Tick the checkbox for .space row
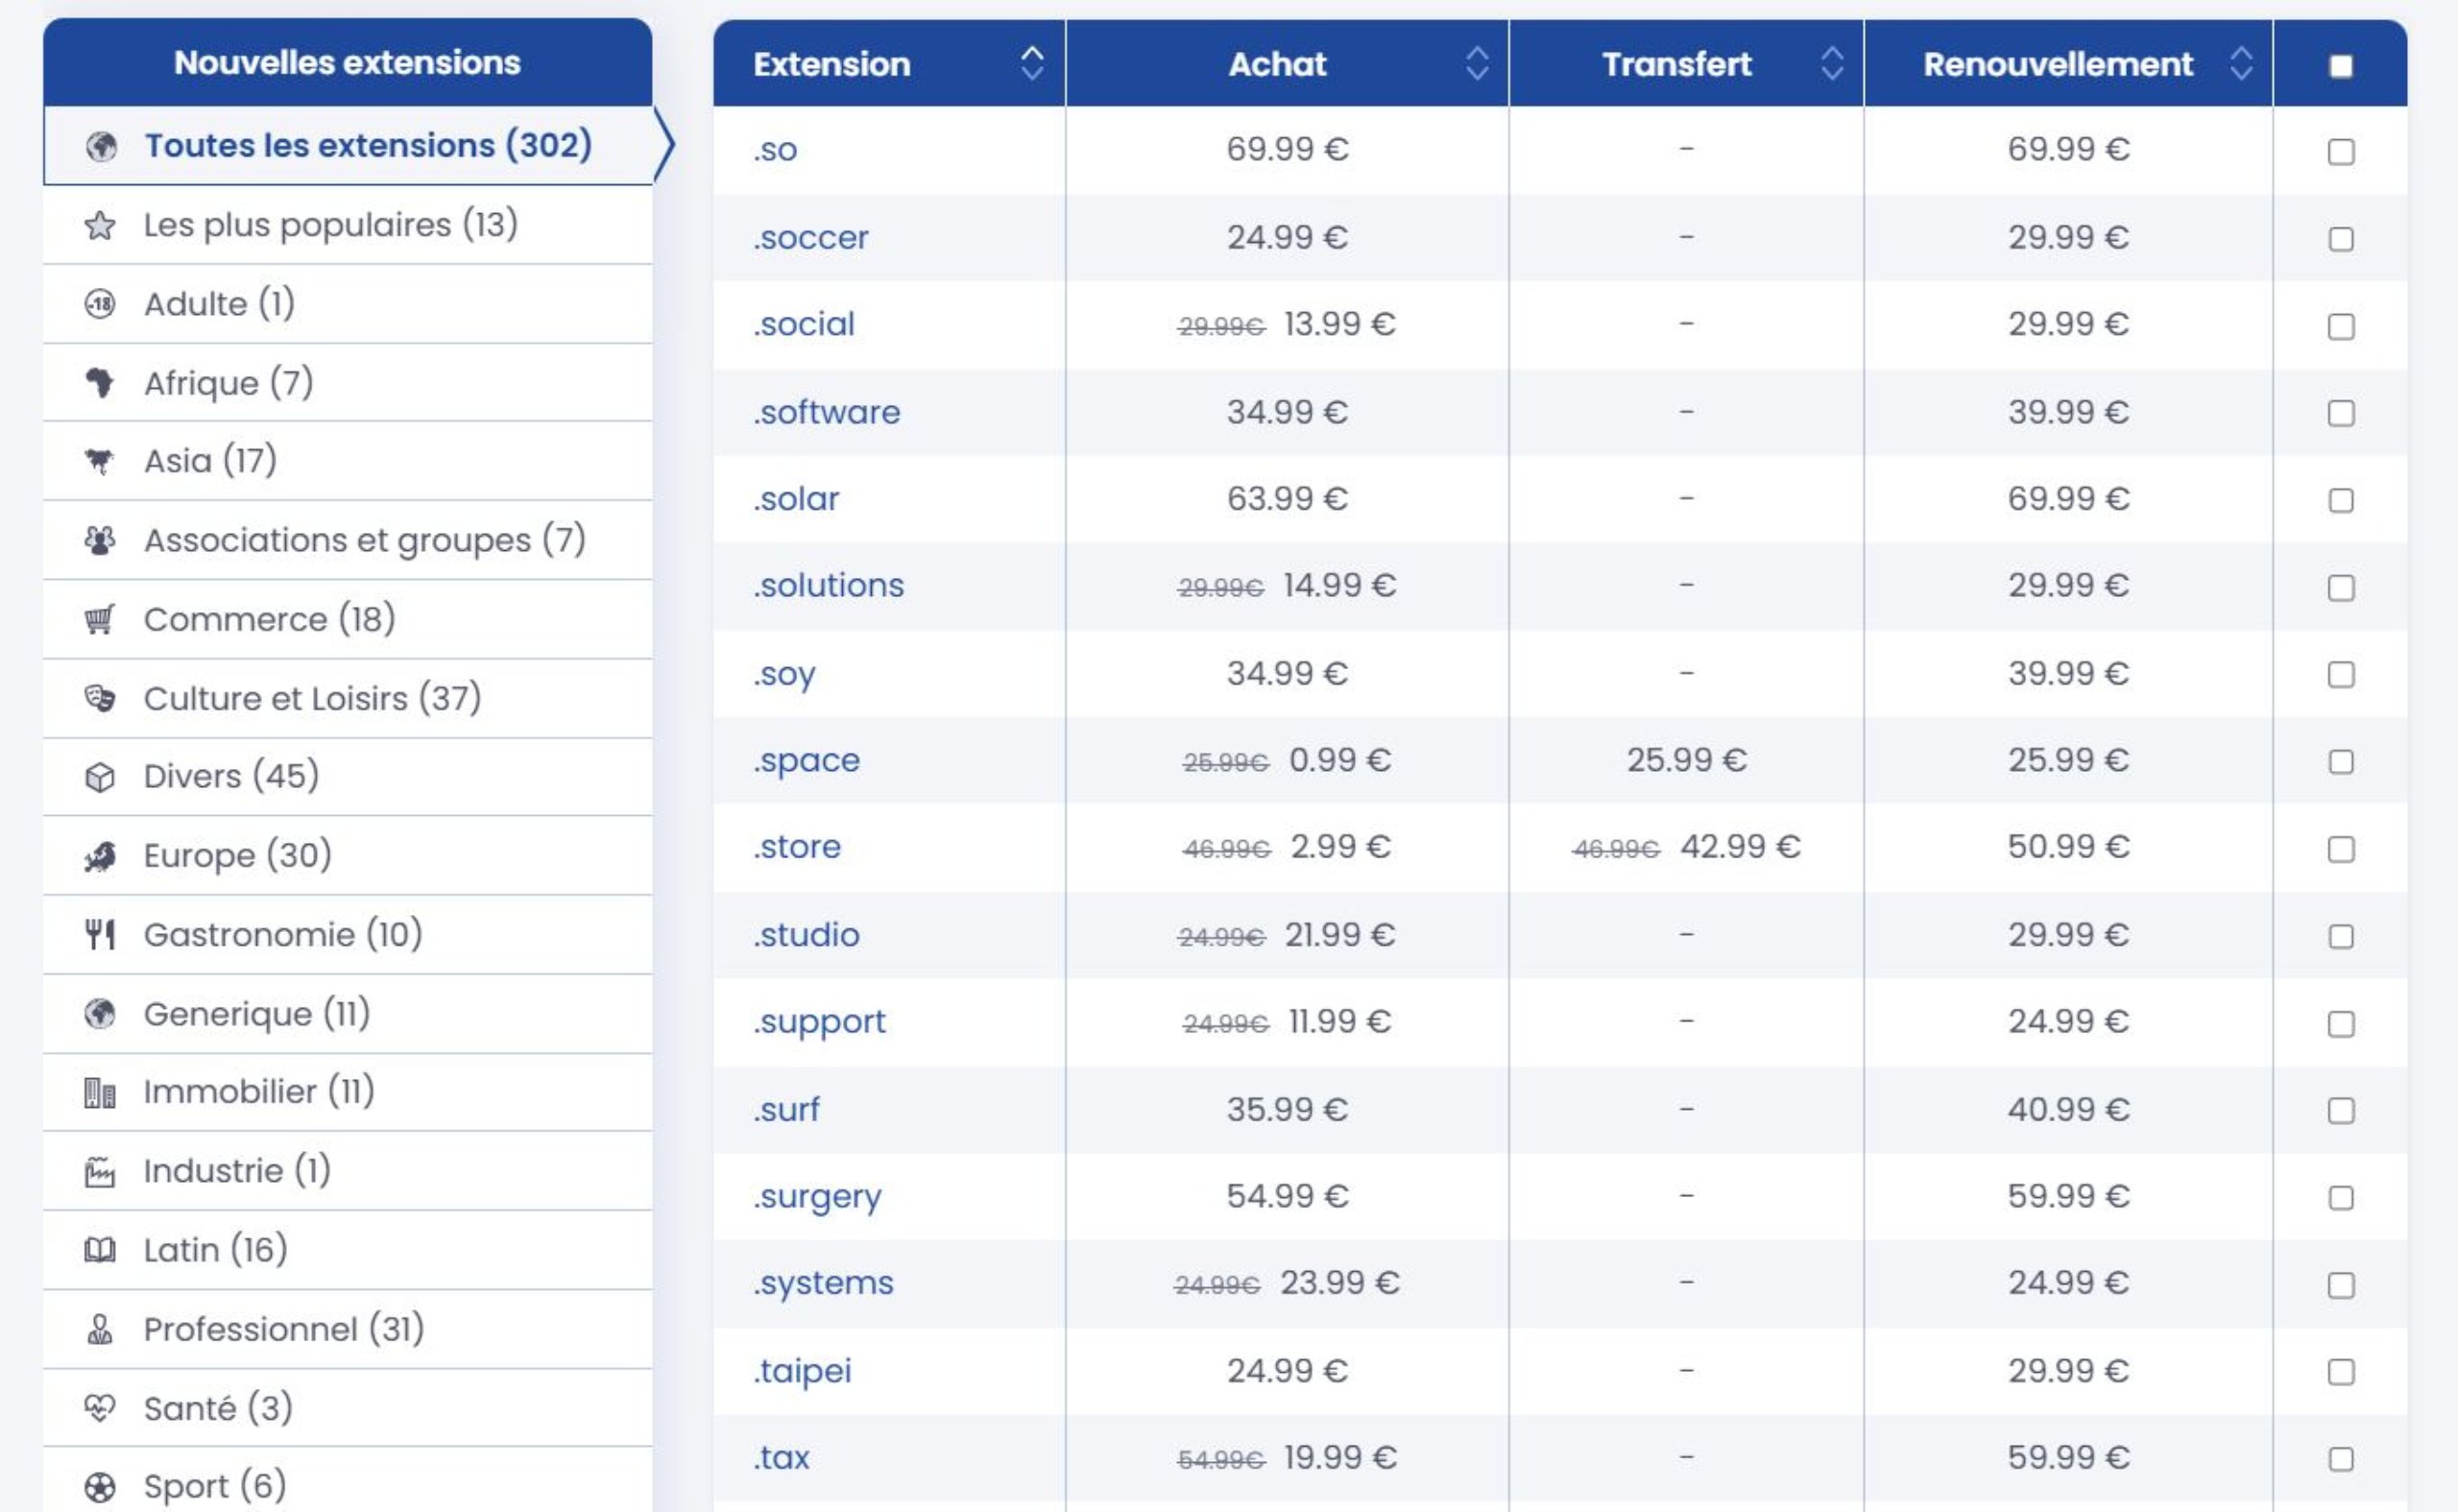Viewport: 2458px width, 1512px height. (2341, 762)
